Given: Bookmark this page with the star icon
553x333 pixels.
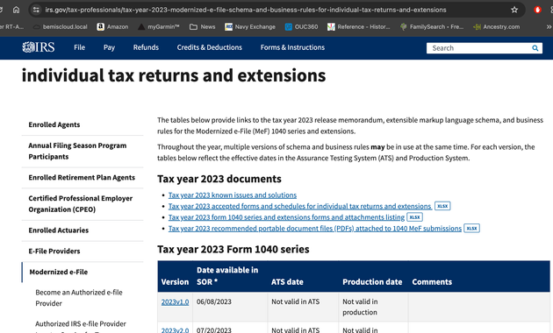Looking at the screenshot, I should pyautogui.click(x=514, y=10).
